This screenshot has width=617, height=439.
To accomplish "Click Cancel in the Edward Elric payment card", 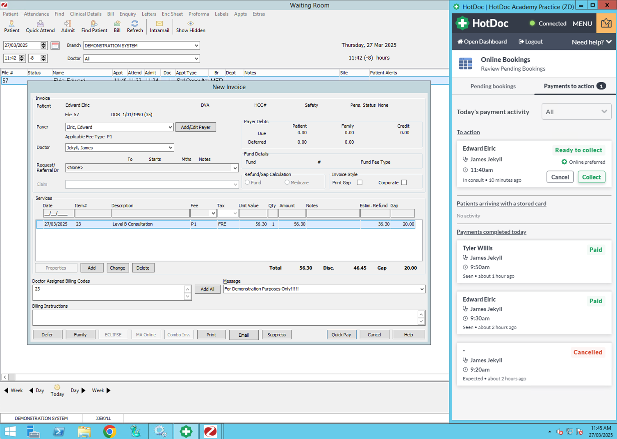I will tap(560, 177).
